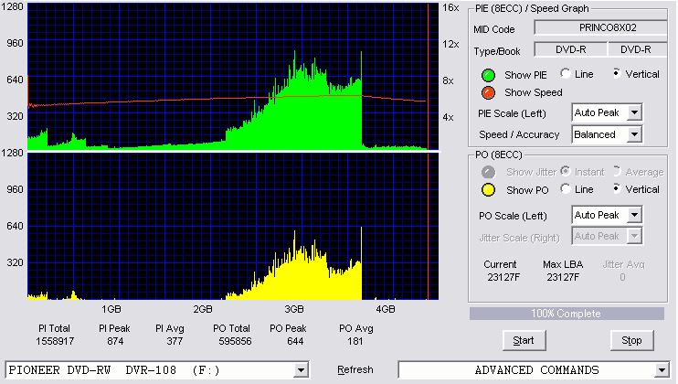678x384 pixels.
Task: Click the 100% Complete progress bar
Action: [x=567, y=314]
